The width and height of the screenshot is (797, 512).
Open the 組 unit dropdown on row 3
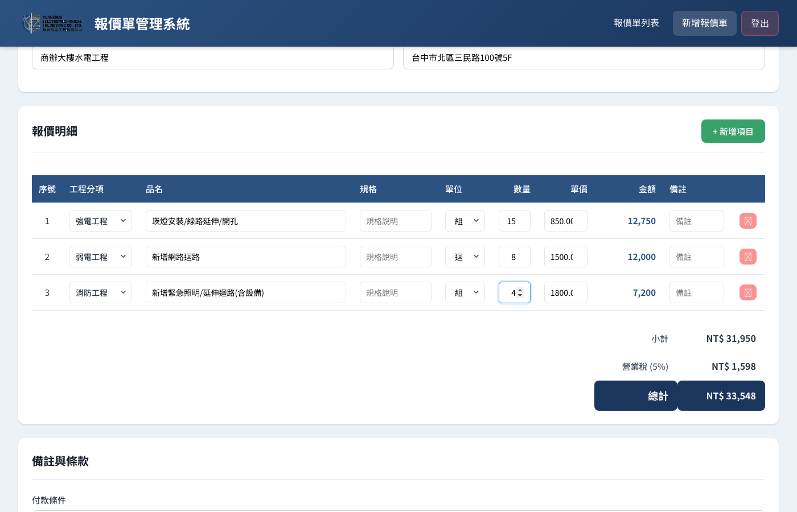point(465,292)
